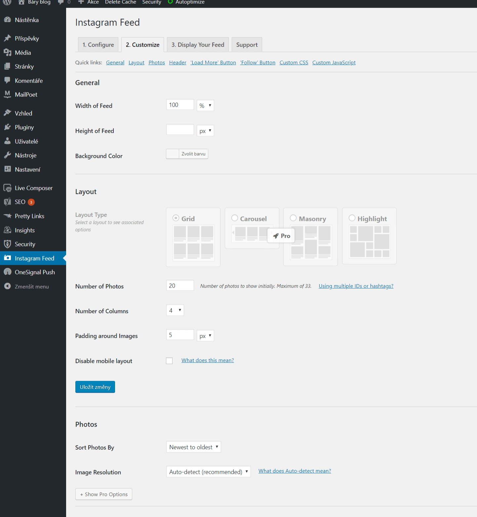Enable the Disable mobile layout checkbox
Image resolution: width=477 pixels, height=517 pixels.
169,361
